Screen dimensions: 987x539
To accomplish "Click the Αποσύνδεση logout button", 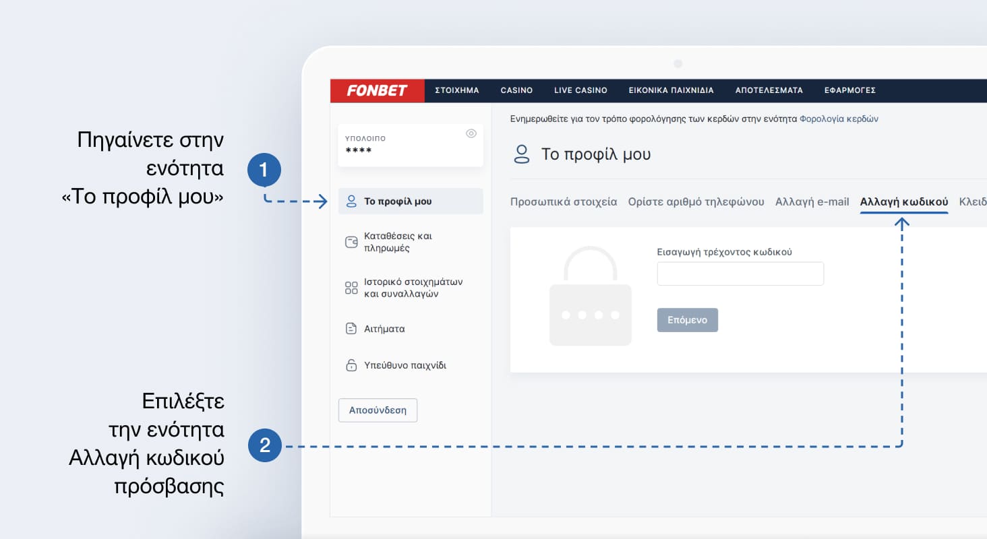I will [x=378, y=410].
